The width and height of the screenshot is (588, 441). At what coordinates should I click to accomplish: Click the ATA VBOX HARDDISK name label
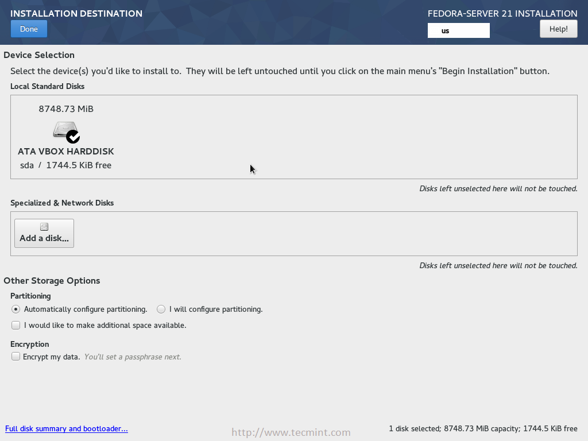coord(66,152)
